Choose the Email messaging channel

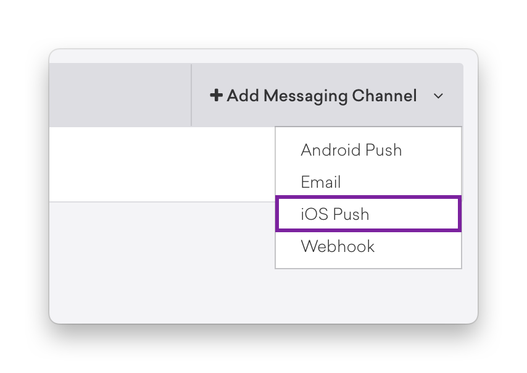point(368,182)
